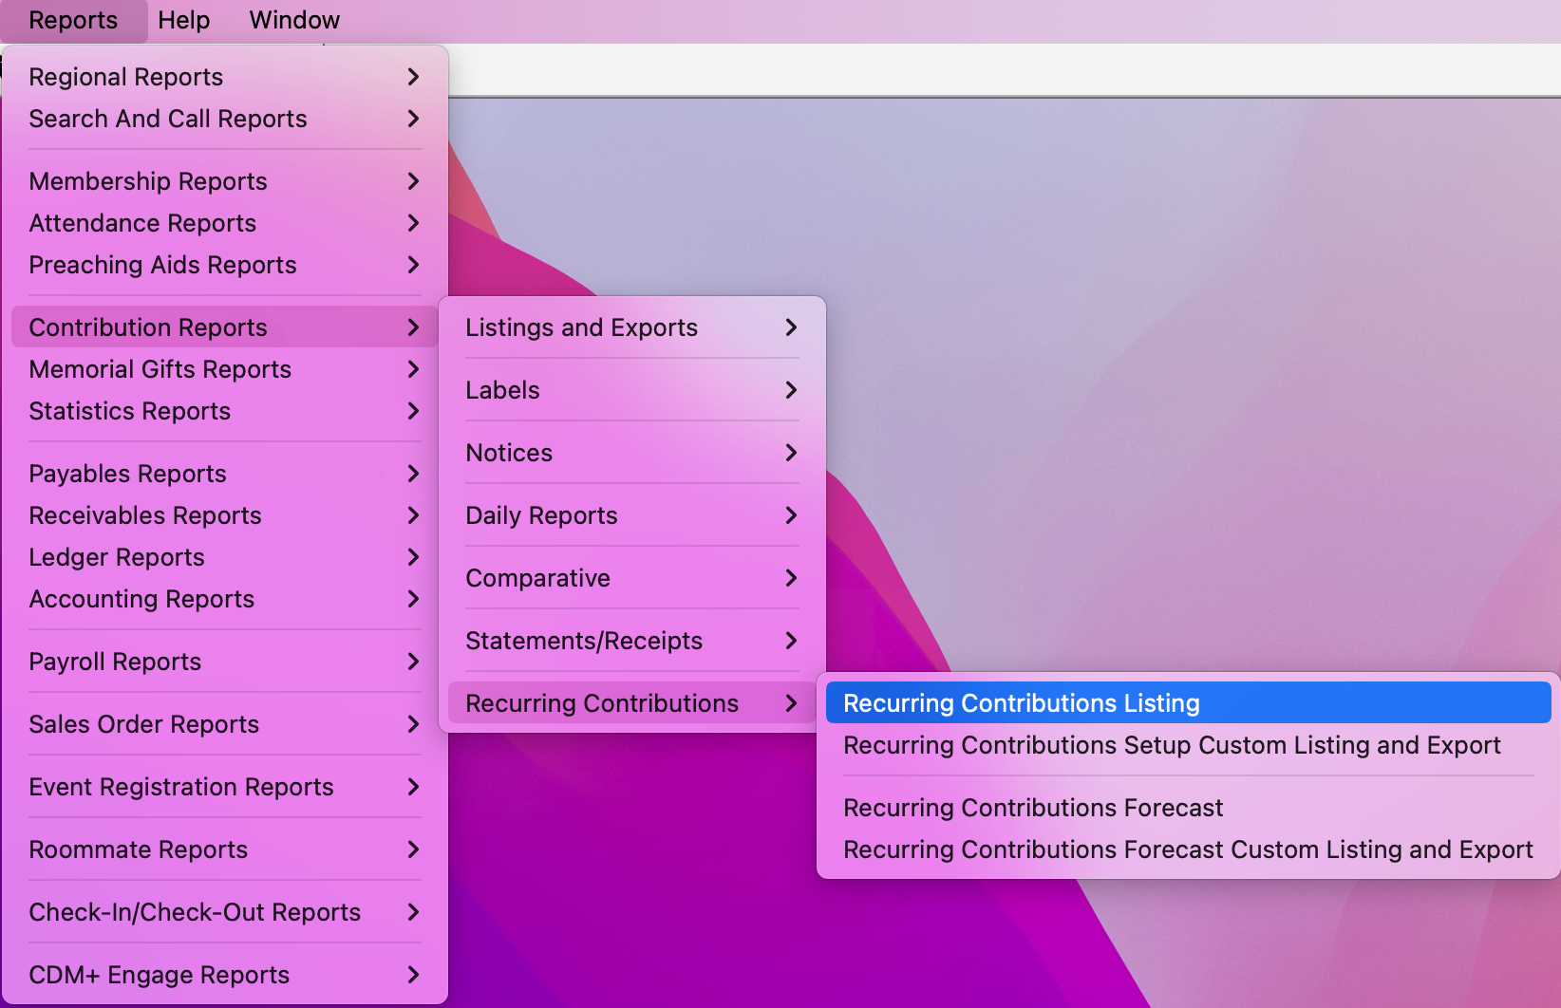
Task: Expand the Statements/Receipts submenu chevron
Action: (x=791, y=641)
